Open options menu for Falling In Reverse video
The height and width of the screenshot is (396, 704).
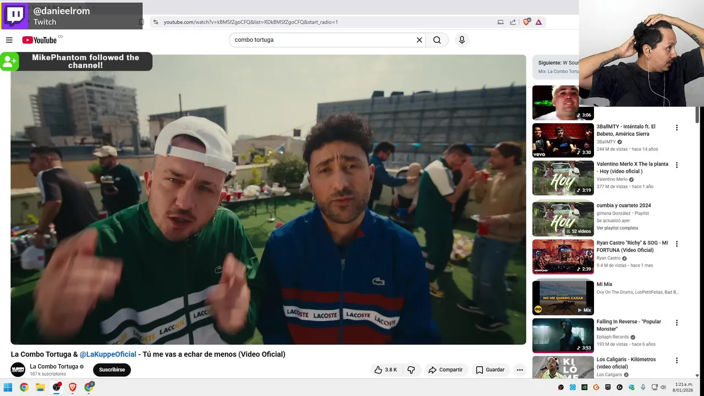[676, 323]
